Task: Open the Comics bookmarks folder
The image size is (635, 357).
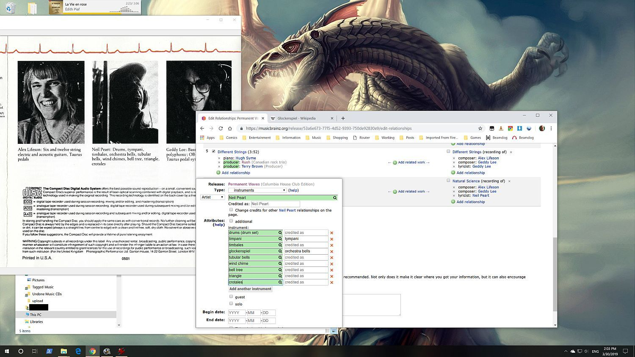Action: click(228, 137)
